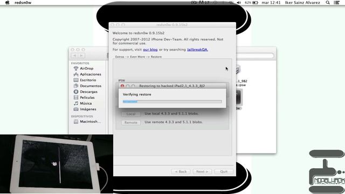Click 'Use local 4.3.3 and 5.1.1 blobs.' text
This screenshot has width=345, height=194.
coord(171,114)
